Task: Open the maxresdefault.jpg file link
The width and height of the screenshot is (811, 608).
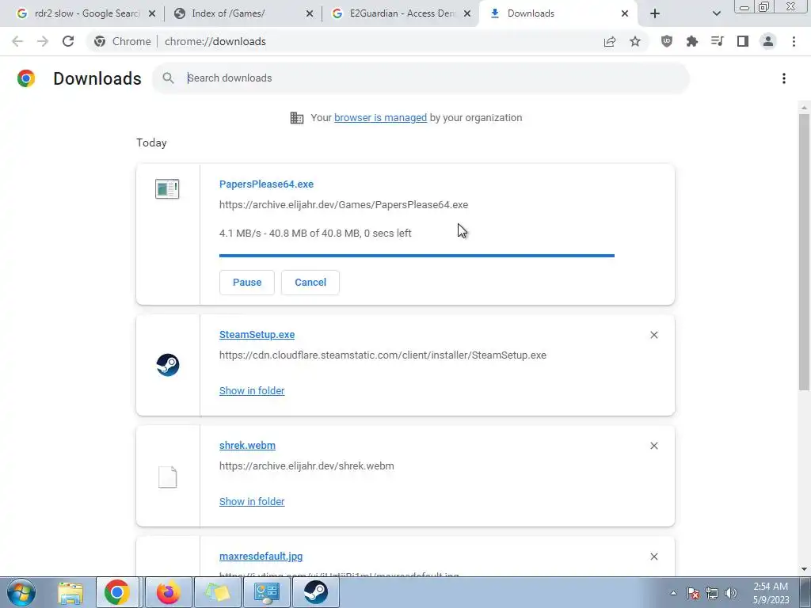Action: (x=261, y=557)
